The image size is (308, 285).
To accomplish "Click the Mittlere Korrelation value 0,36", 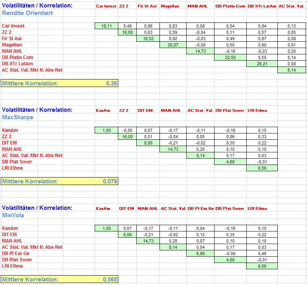I will coord(112,83).
